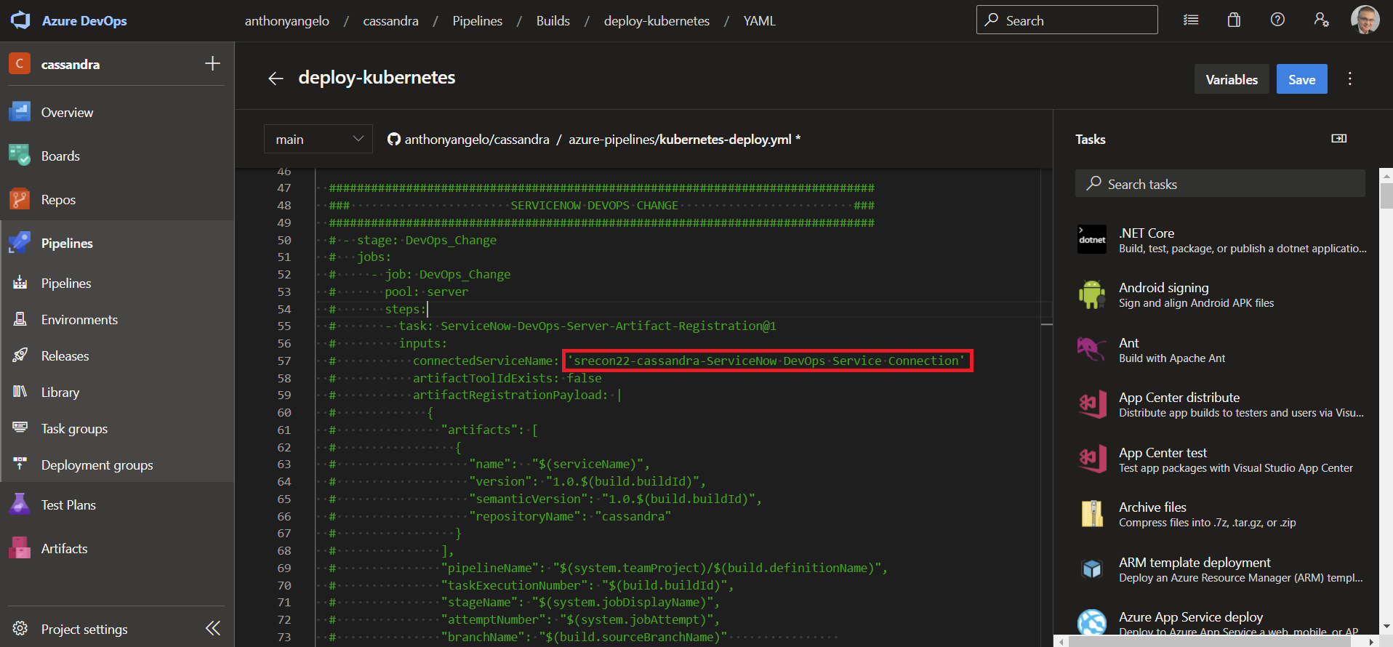Screen dimensions: 1393x647
Task: Go back using the left arrow
Action: (x=276, y=79)
